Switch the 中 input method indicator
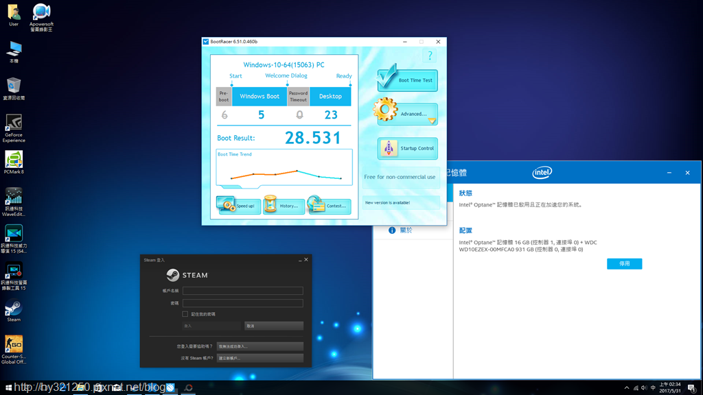703x395 pixels. (x=653, y=388)
